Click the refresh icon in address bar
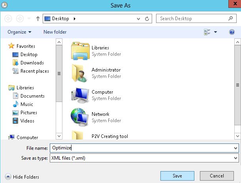 pyautogui.click(x=147, y=19)
